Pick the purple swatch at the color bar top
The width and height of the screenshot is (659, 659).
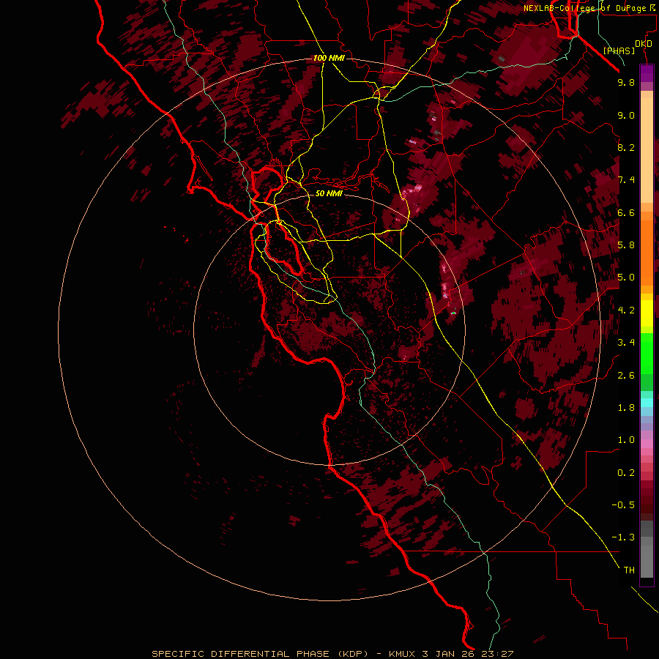click(647, 73)
